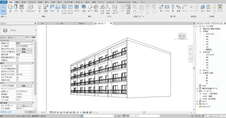226x118 pixels.
Task: Pick the 垂直 (Vertical) opening tool
Action: (179, 8)
